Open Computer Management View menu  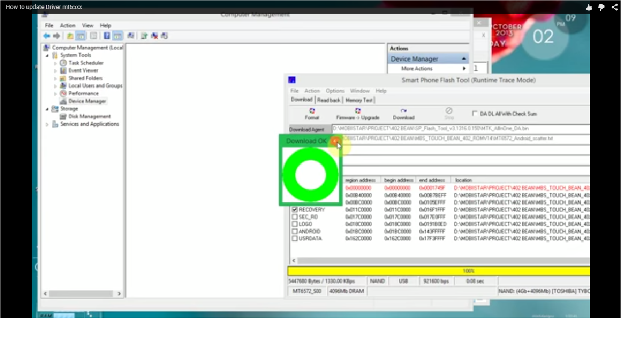[88, 25]
